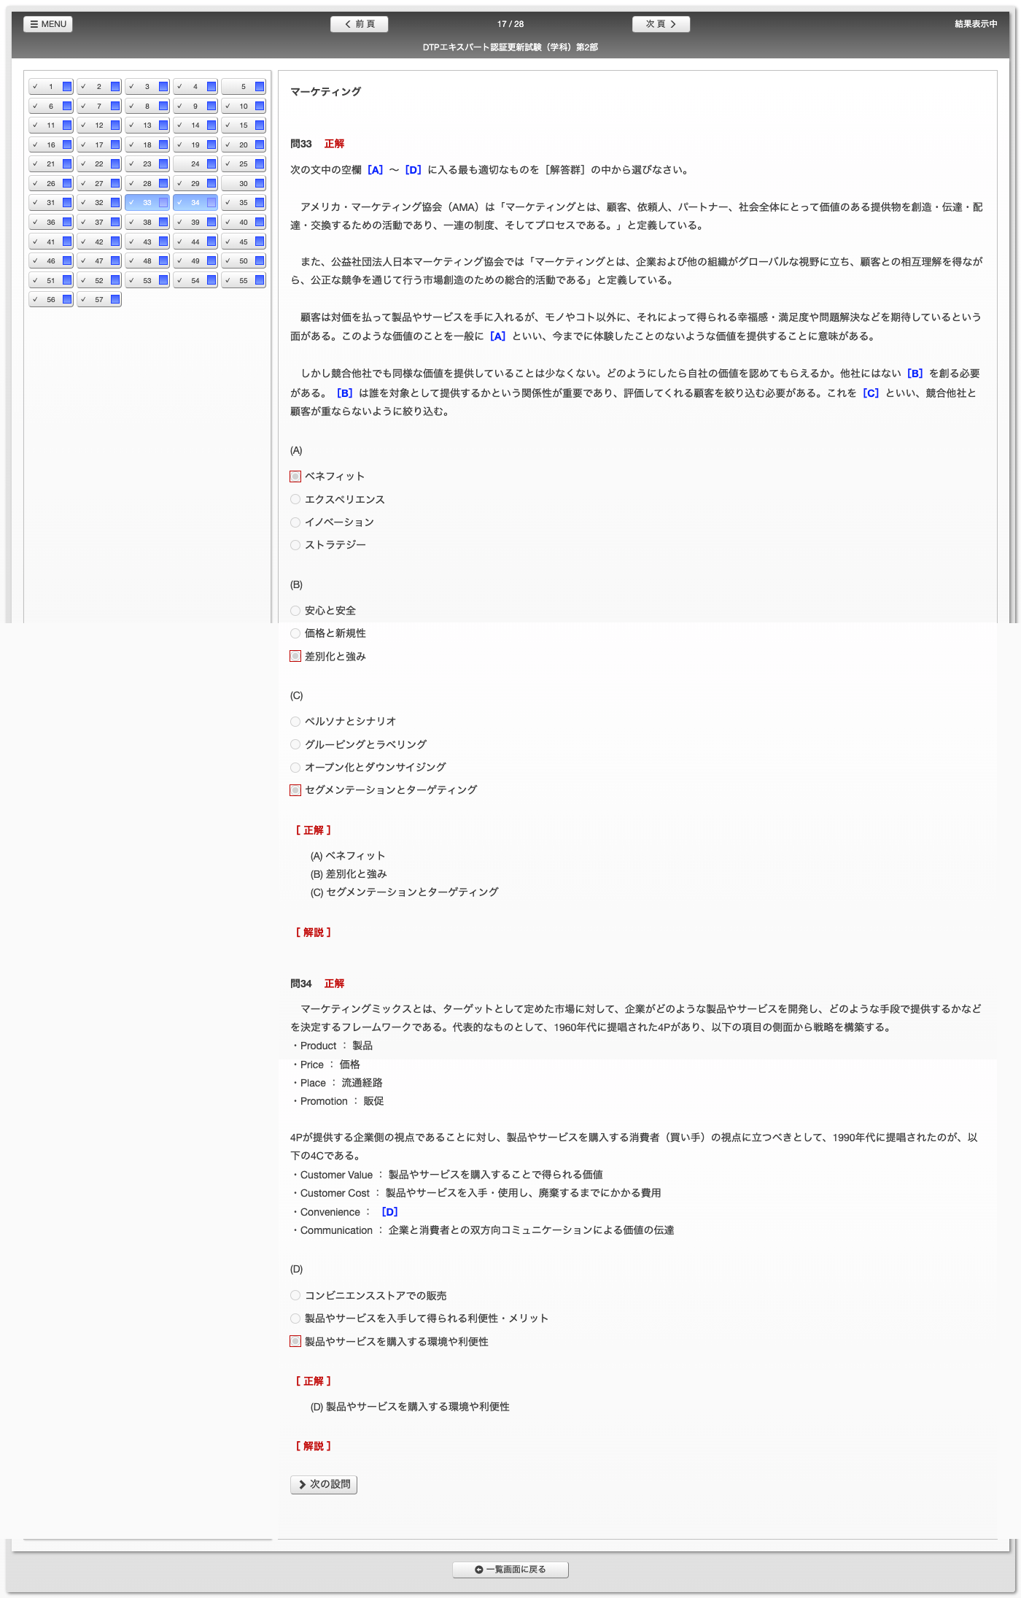The image size is (1021, 1598).
Task: Select the エクスペリエンス radio option
Action: (295, 499)
